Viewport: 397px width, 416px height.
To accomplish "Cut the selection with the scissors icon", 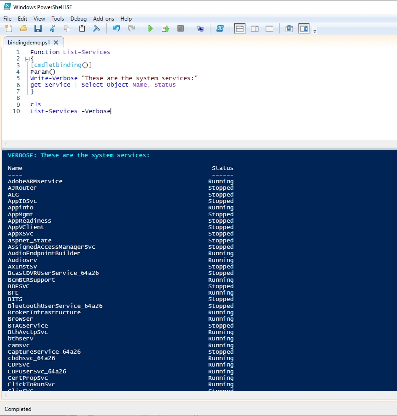I will click(53, 28).
